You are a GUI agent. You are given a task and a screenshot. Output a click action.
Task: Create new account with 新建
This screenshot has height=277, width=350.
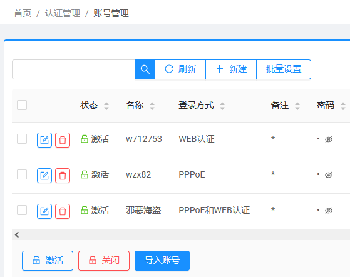pyautogui.click(x=231, y=69)
